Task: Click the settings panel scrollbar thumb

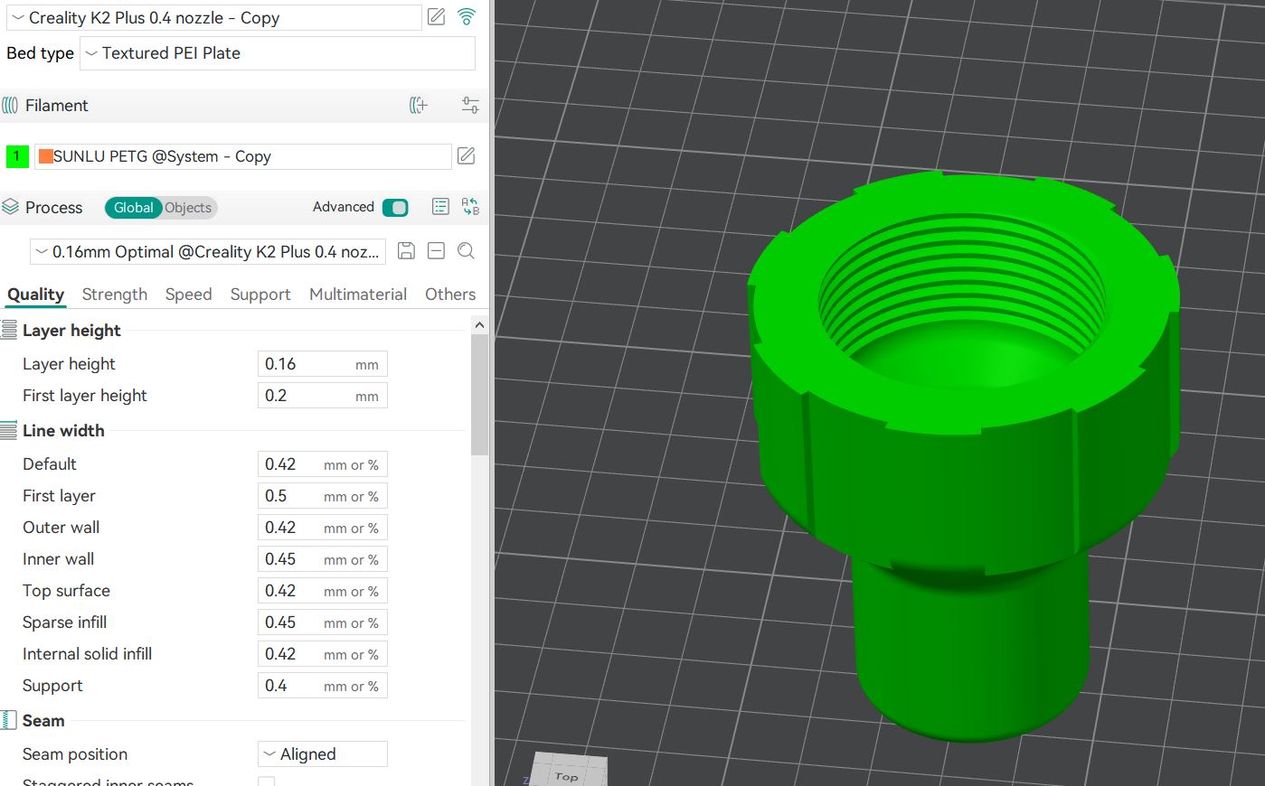Action: (479, 396)
